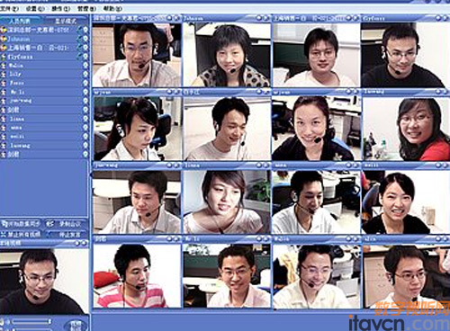Click the webcam icon beside Johnson in list

point(85,39)
